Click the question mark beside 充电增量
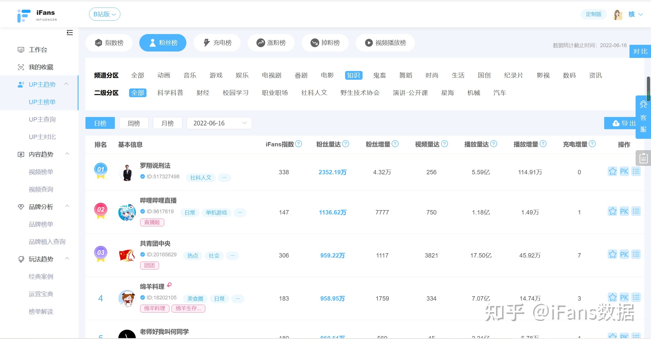This screenshot has height=339, width=651. 592,144
